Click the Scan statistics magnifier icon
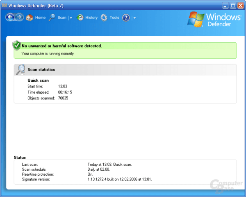246x197 pixels. coord(21,69)
